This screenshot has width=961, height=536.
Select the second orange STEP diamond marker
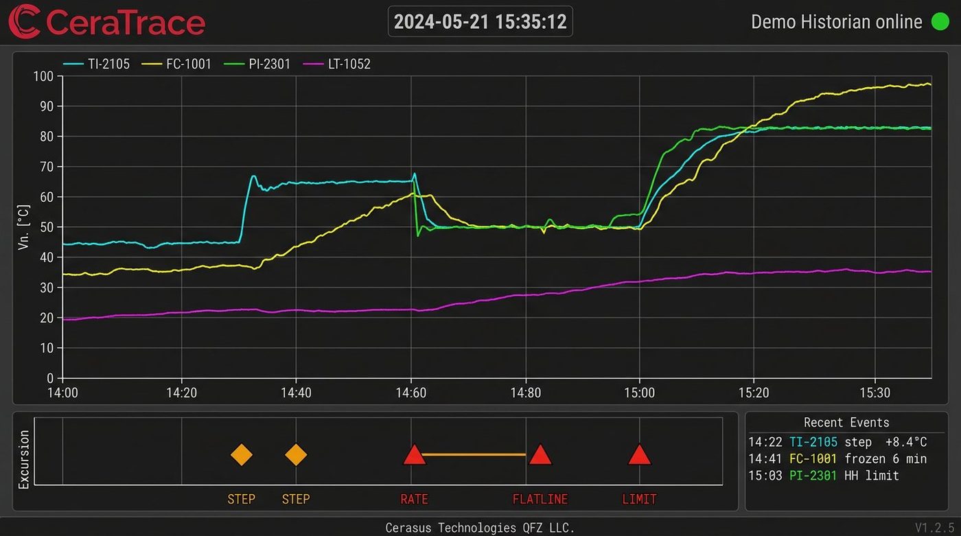[x=296, y=455]
